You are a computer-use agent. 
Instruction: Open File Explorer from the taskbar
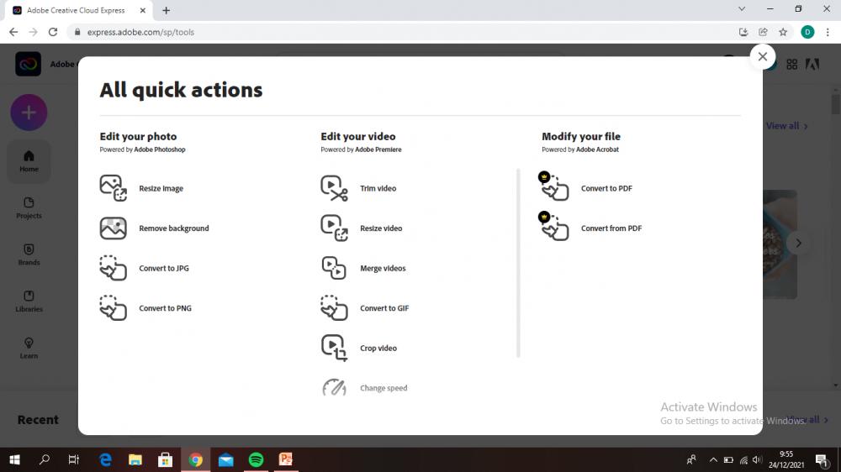coord(135,459)
